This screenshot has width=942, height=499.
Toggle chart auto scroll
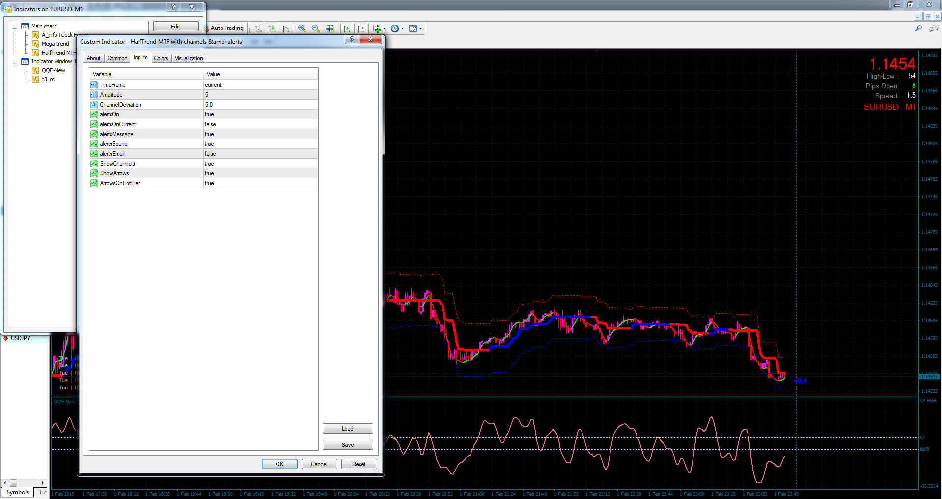tap(347, 28)
